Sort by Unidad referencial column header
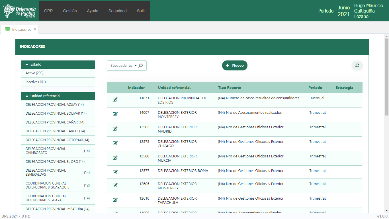The height and width of the screenshot is (219, 389). pos(174,88)
